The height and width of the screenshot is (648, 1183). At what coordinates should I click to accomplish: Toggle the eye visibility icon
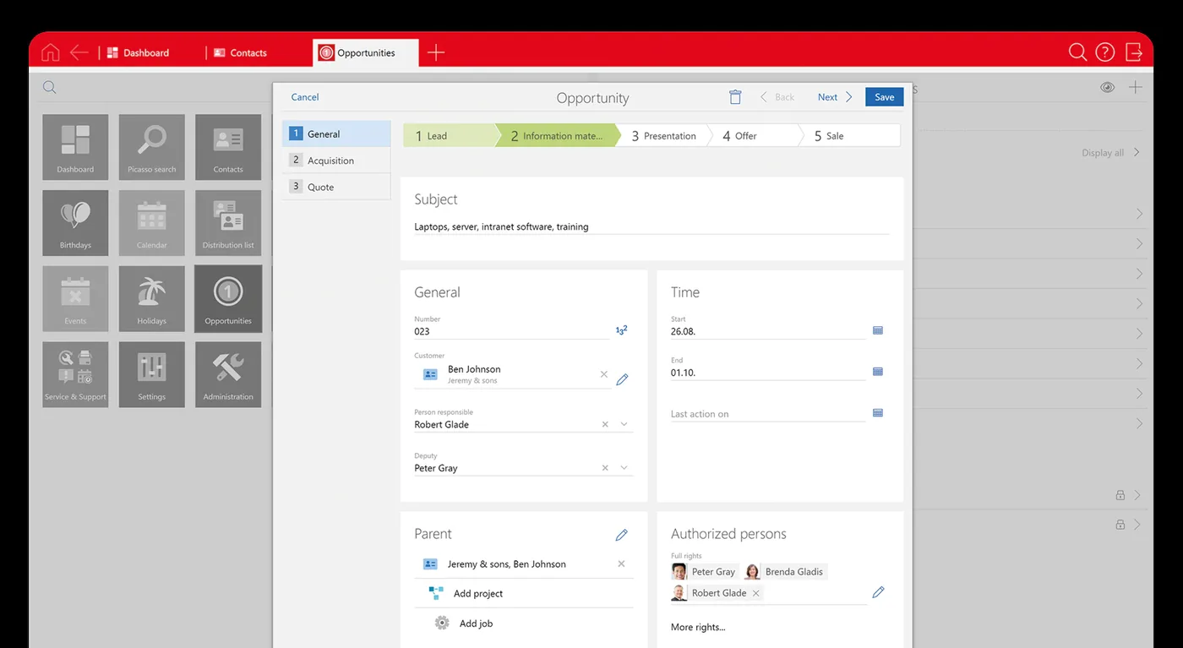coord(1107,88)
